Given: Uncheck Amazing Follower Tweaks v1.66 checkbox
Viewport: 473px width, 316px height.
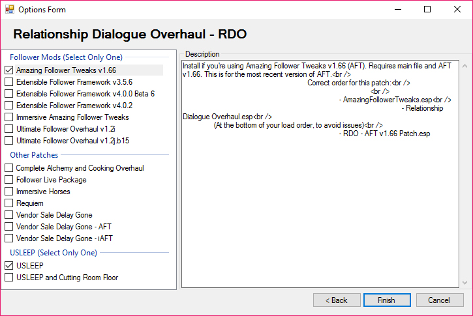Looking at the screenshot, I should [9, 70].
